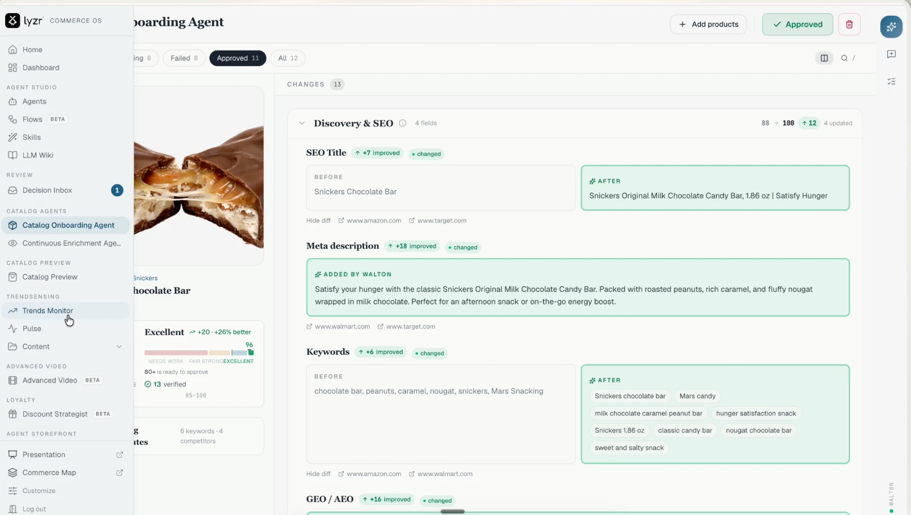911x515 pixels.
Task: Open Continuous Enrichment Agent
Action: [x=65, y=243]
